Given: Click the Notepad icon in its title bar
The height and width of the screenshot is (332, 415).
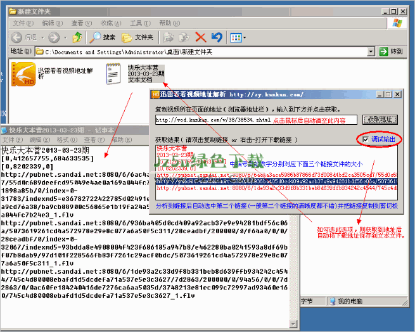Looking at the screenshot, I should 4,131.
